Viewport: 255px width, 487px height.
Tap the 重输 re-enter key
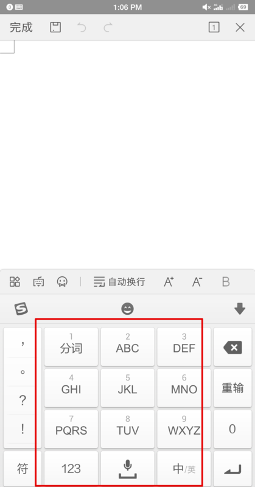pos(232,388)
